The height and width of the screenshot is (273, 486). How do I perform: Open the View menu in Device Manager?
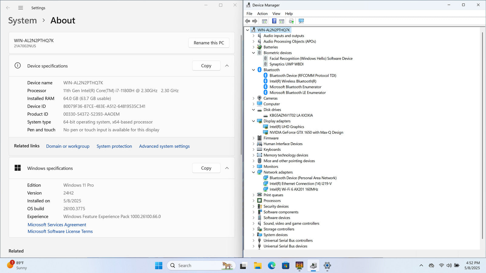[x=276, y=14]
